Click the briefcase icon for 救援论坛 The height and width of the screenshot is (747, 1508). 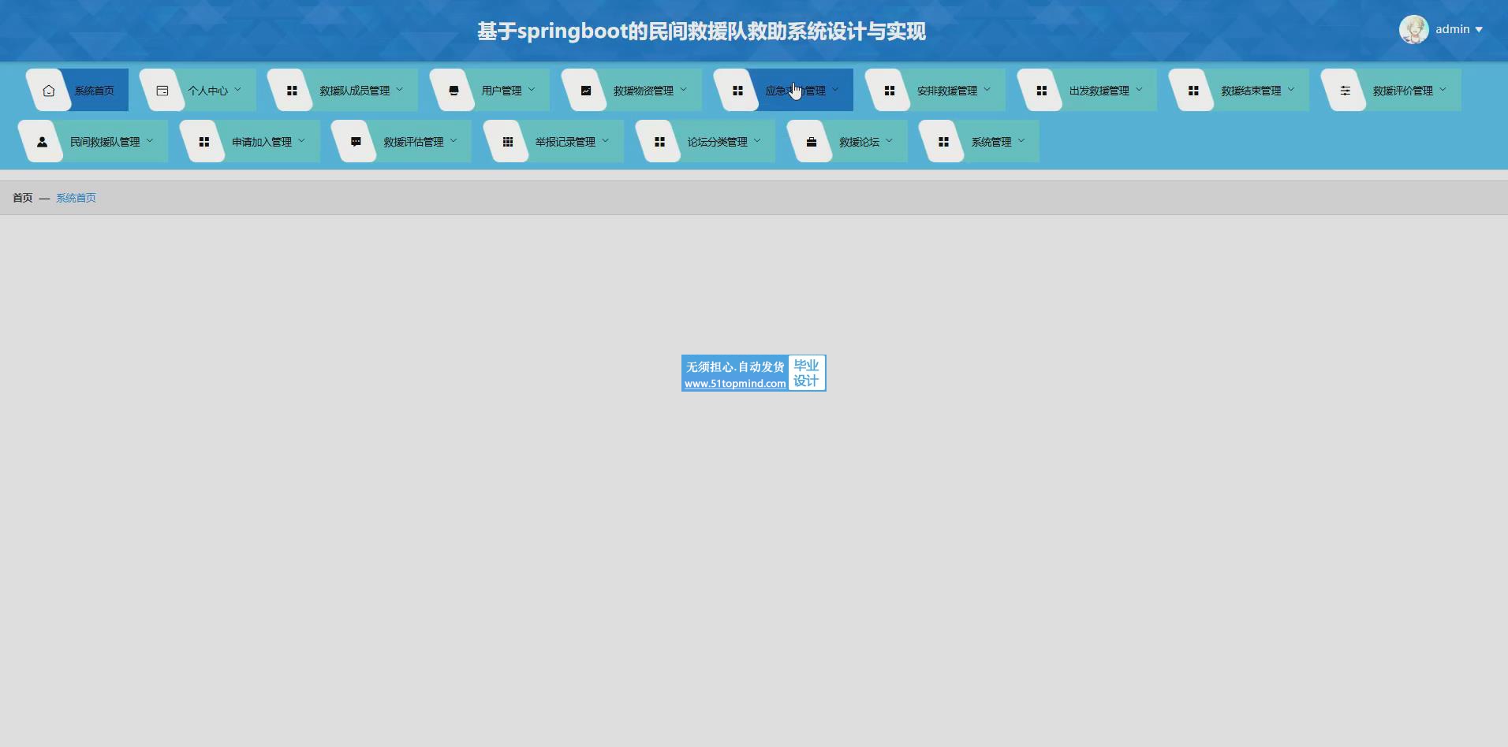[812, 142]
